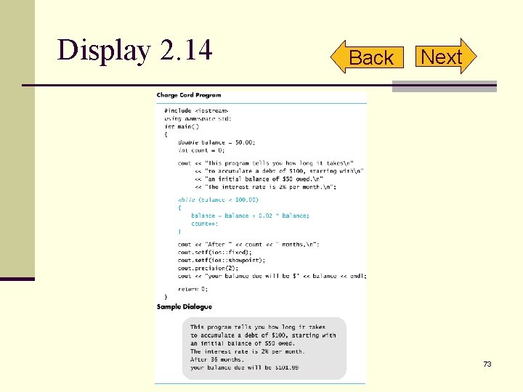Image resolution: width=523 pixels, height=392 pixels.
Task: Click 'an initial balance of $50 owed.' output line
Action: (243, 343)
